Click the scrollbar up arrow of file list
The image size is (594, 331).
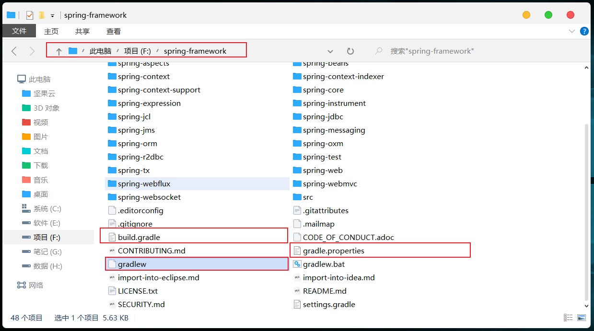click(x=586, y=68)
